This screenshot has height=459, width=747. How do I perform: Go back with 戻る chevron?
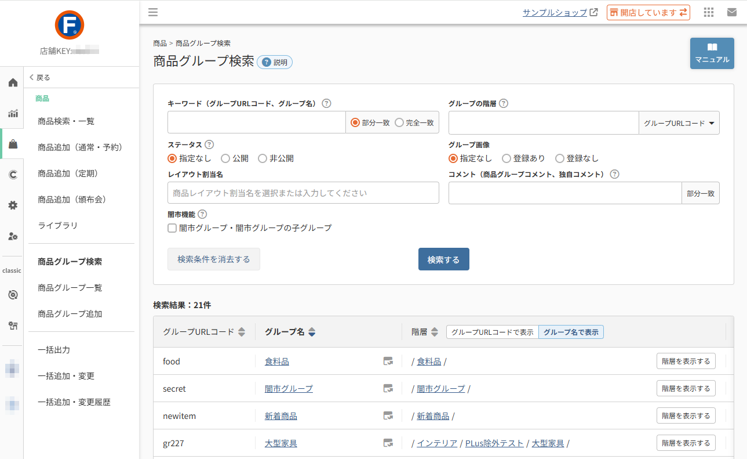(x=40, y=77)
